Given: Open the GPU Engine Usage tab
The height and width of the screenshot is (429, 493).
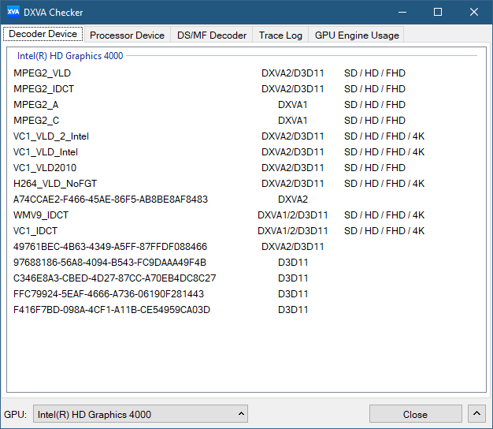Looking at the screenshot, I should point(357,35).
